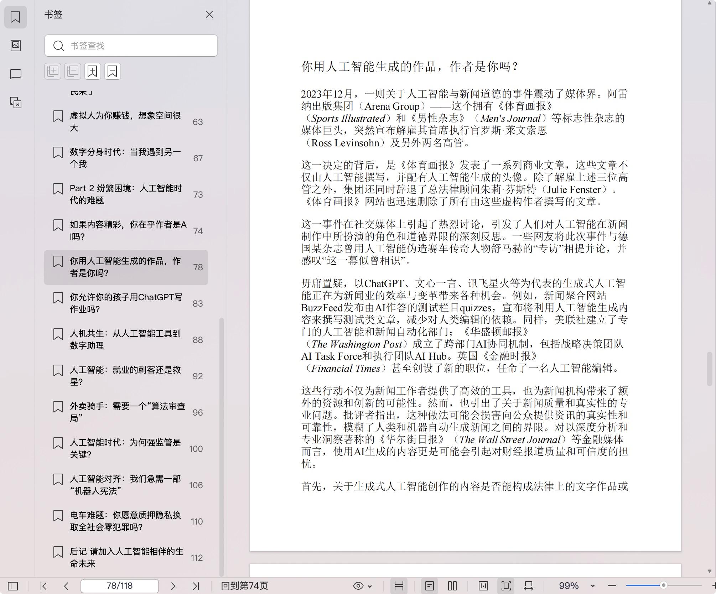Viewport: 716px width, 594px height.
Task: Click bookmark icon beside Part 2 纷繁困境
Action: pyautogui.click(x=58, y=189)
